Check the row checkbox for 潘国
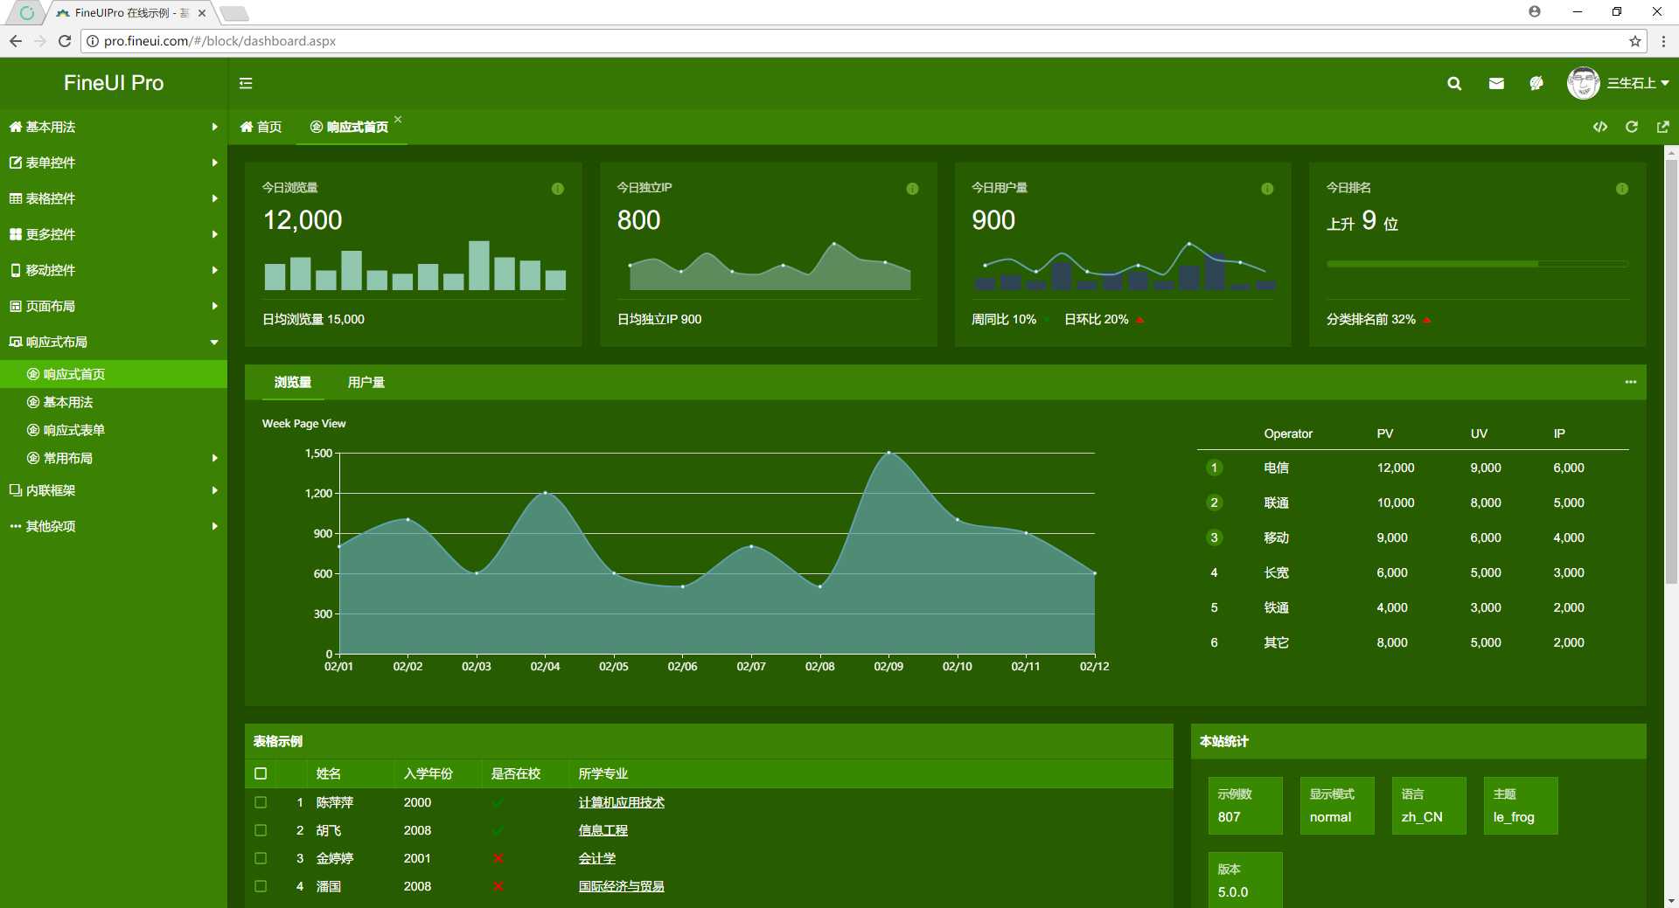This screenshot has width=1679, height=908. click(x=261, y=886)
